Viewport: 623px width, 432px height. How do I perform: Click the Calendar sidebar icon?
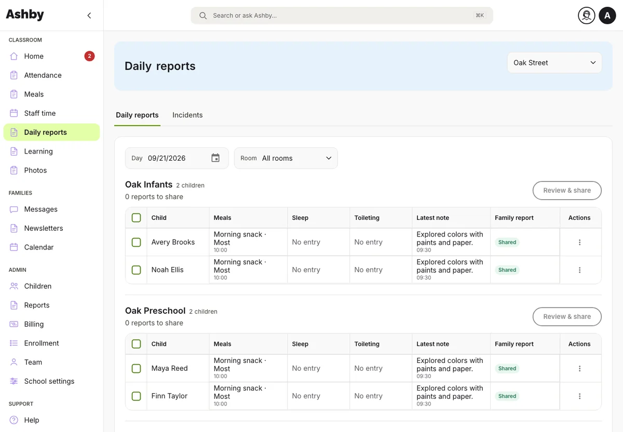14,247
